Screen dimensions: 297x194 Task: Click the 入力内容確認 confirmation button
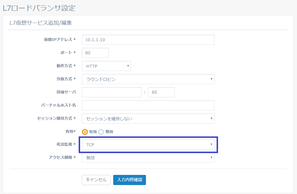[x=129, y=180]
